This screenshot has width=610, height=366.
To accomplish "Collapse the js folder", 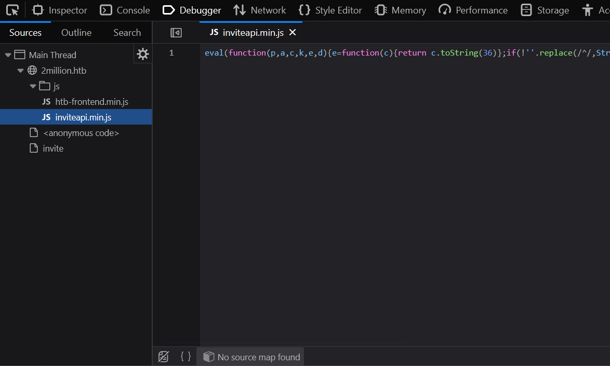I will tap(33, 86).
